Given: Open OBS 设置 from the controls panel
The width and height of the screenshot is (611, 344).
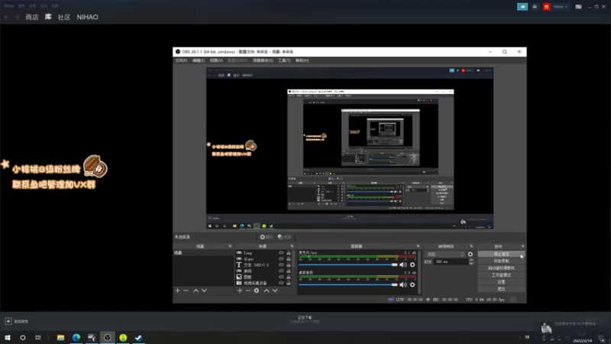Looking at the screenshot, I should click(501, 282).
